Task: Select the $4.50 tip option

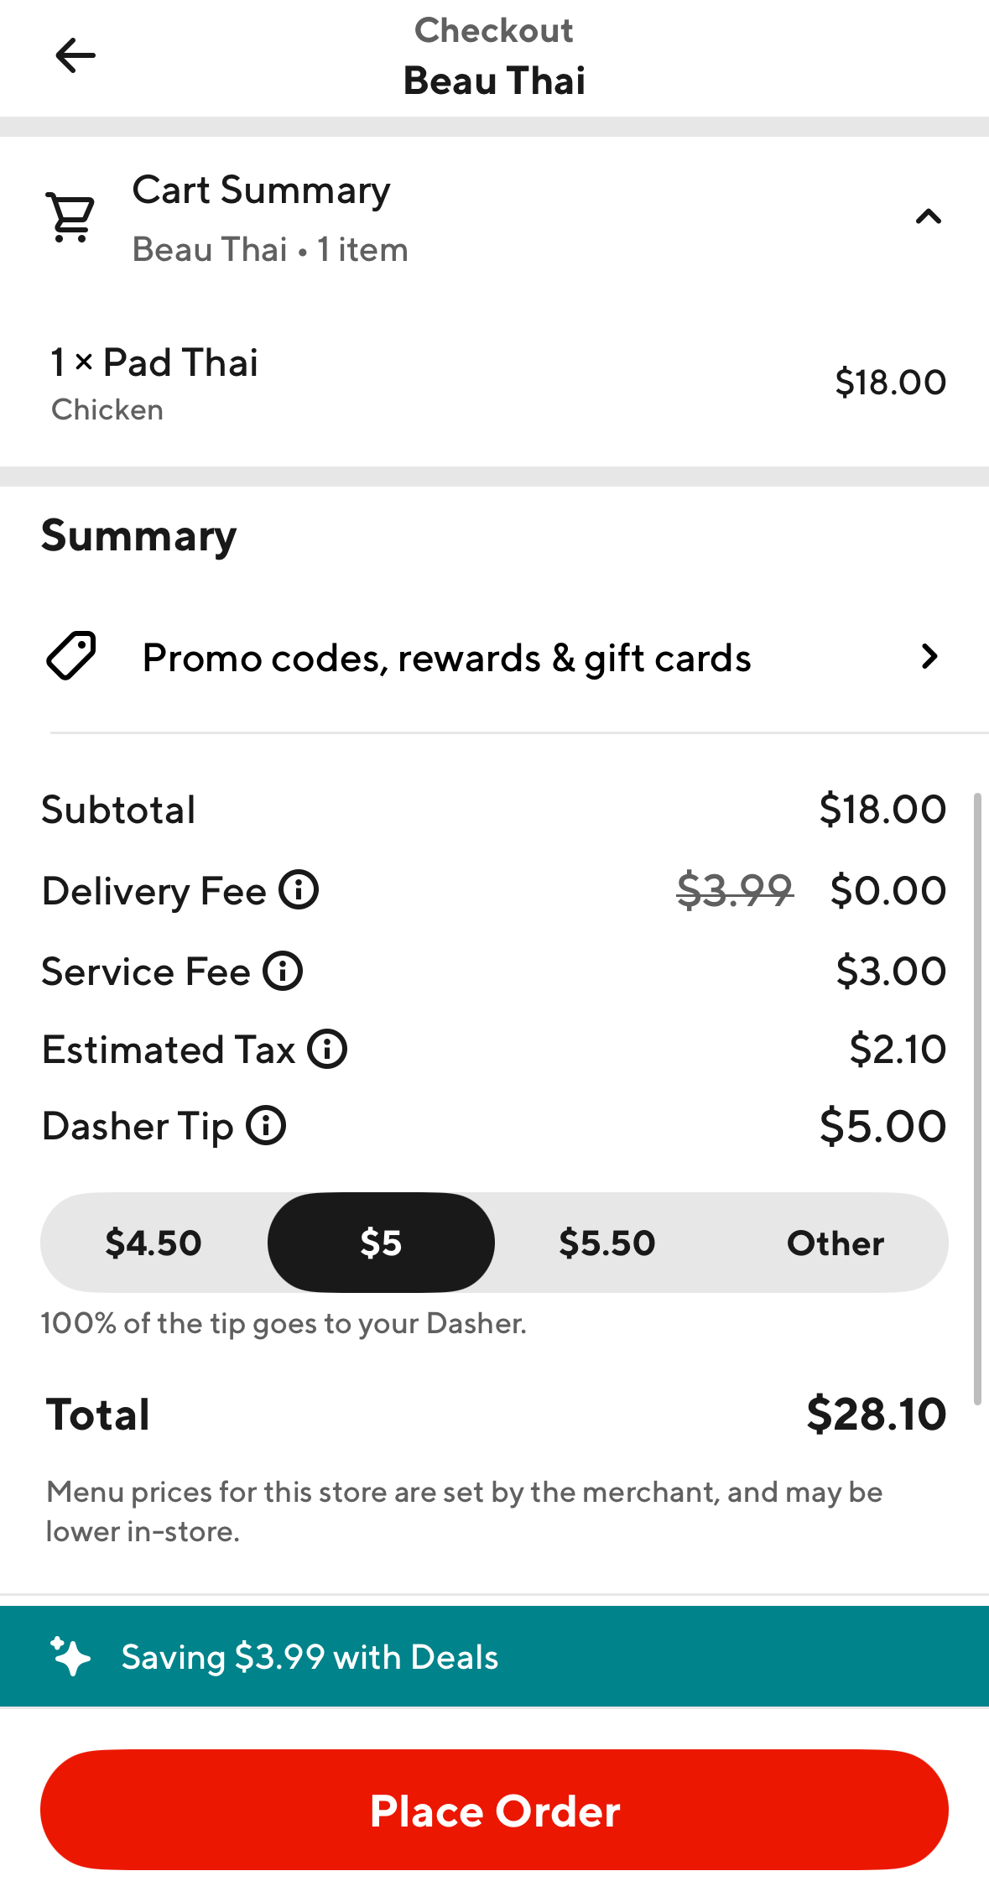Action: tap(154, 1243)
